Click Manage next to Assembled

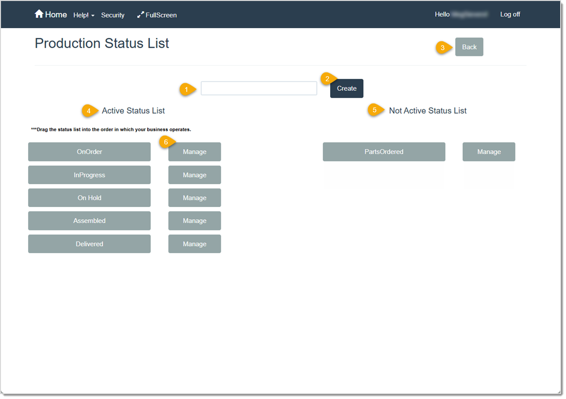(195, 221)
